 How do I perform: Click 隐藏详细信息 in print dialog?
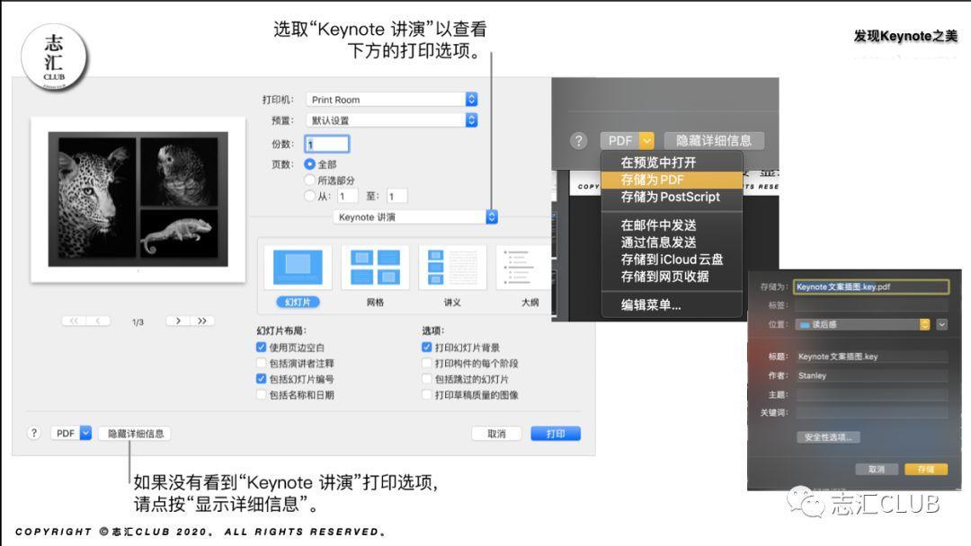click(136, 434)
